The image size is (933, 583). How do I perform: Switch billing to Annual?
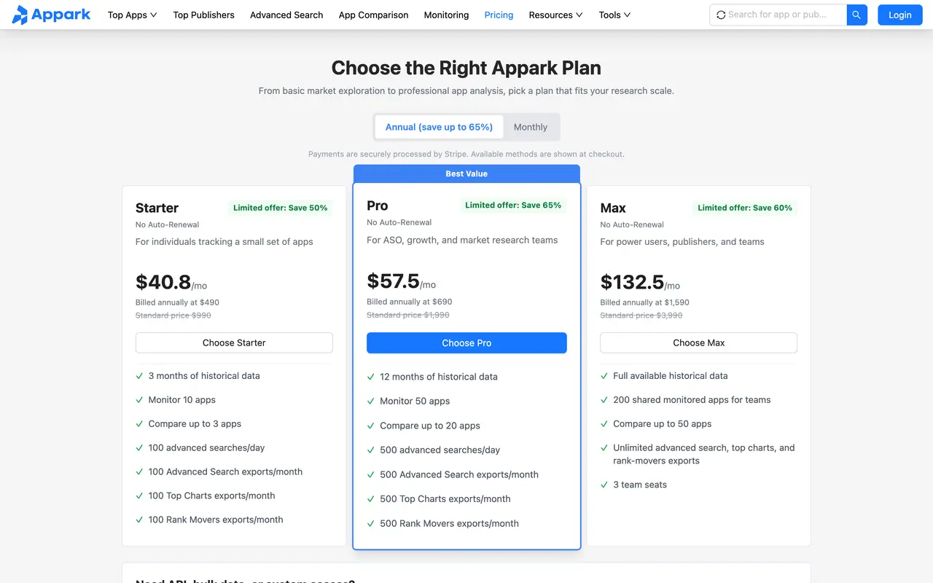click(x=439, y=127)
